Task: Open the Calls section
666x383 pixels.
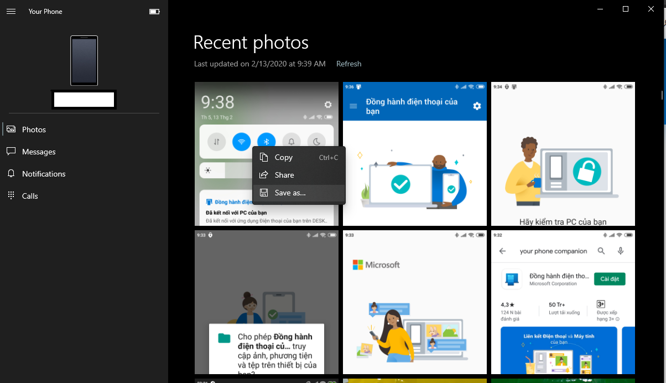Action: [x=84, y=196]
